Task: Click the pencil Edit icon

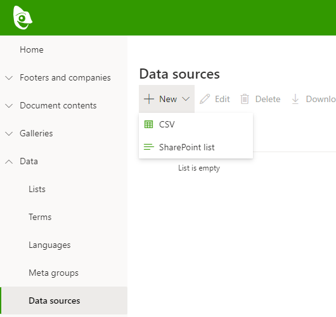Action: (x=205, y=99)
